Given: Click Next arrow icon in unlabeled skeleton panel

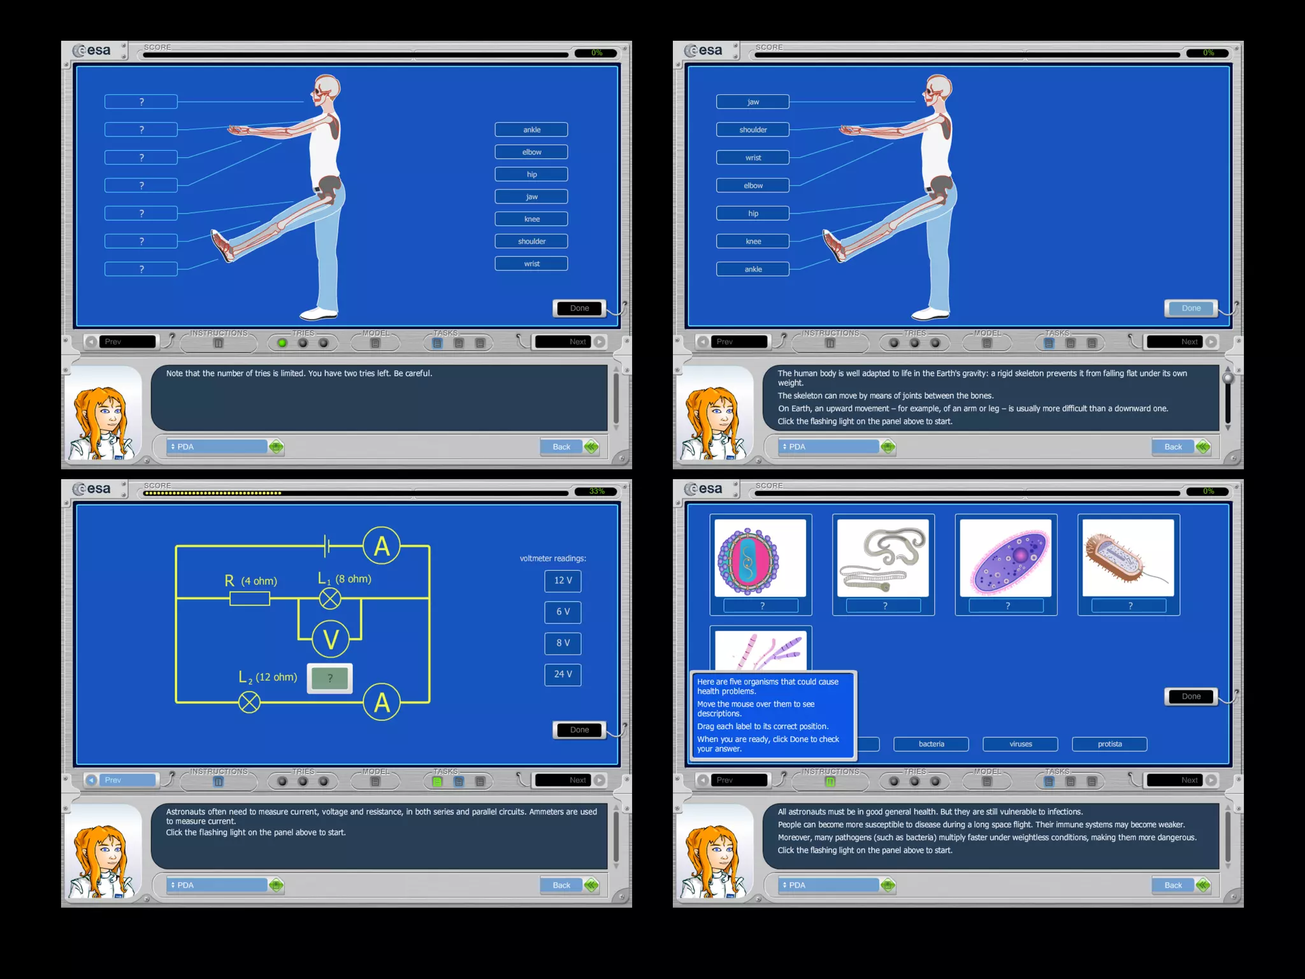Looking at the screenshot, I should (x=600, y=342).
